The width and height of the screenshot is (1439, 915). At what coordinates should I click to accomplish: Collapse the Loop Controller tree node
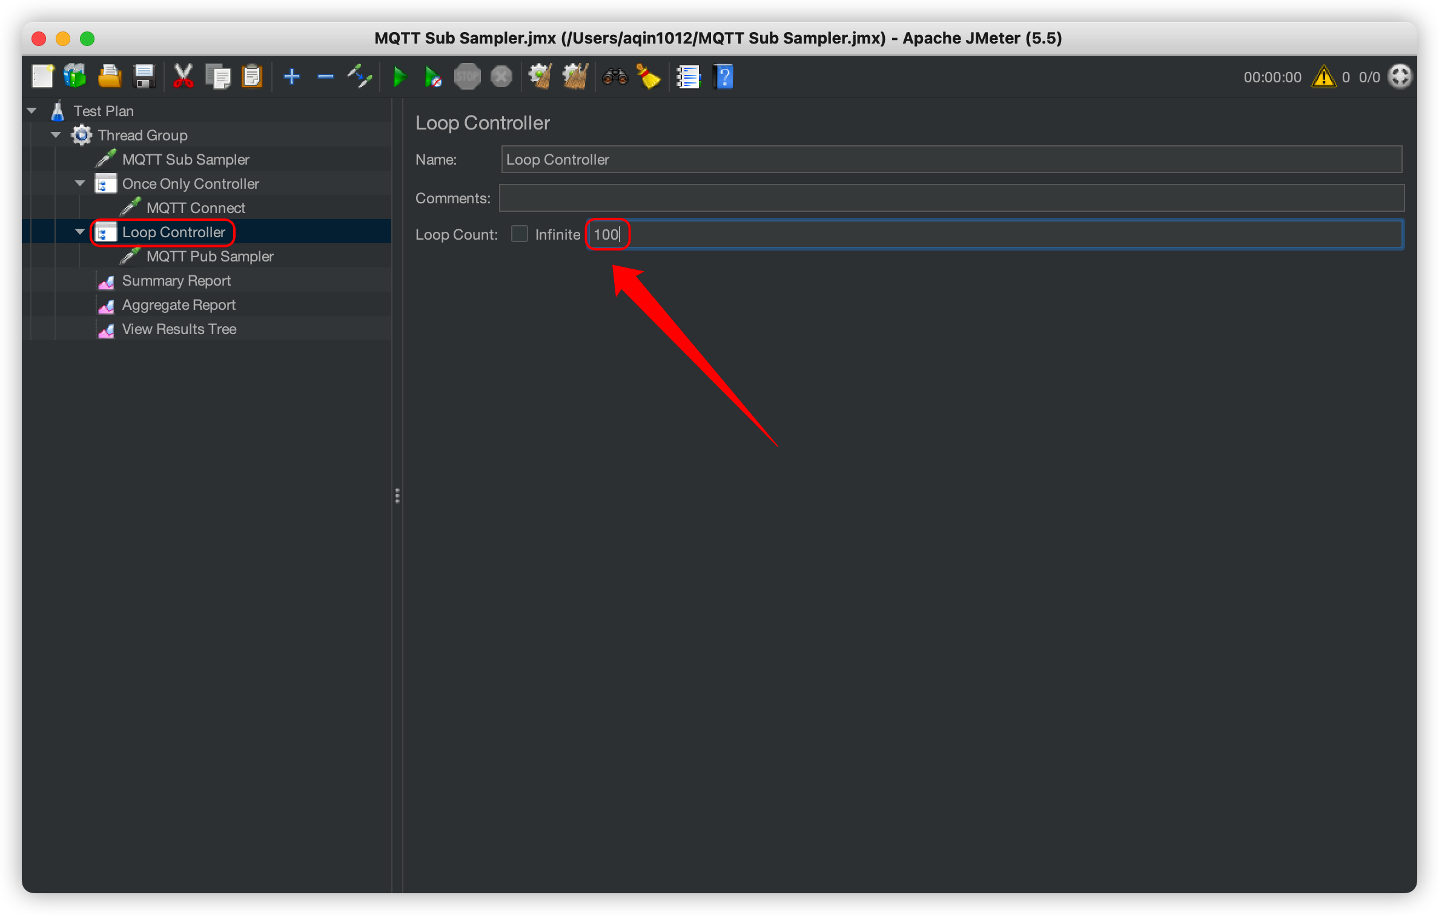(x=79, y=231)
